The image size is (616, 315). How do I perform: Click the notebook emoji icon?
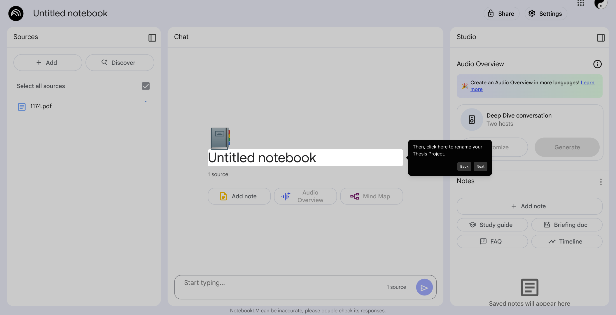pos(220,138)
